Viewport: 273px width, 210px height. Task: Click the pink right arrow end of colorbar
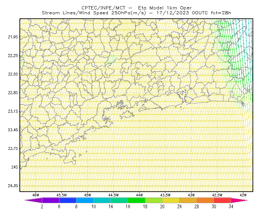click(240, 200)
